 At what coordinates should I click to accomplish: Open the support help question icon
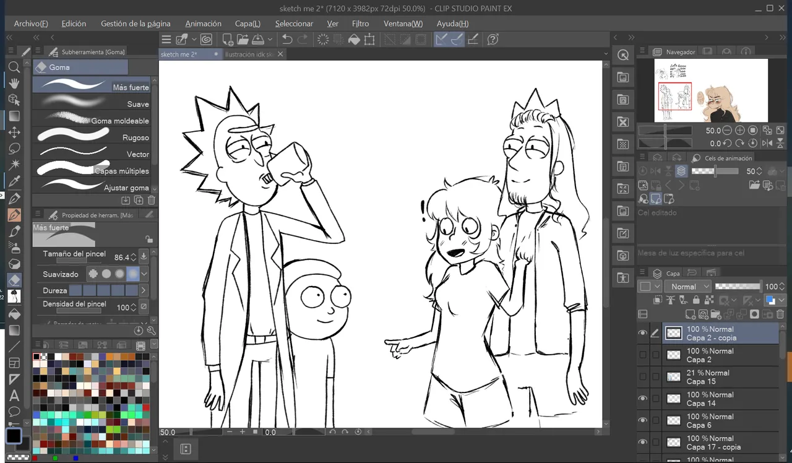tap(493, 39)
